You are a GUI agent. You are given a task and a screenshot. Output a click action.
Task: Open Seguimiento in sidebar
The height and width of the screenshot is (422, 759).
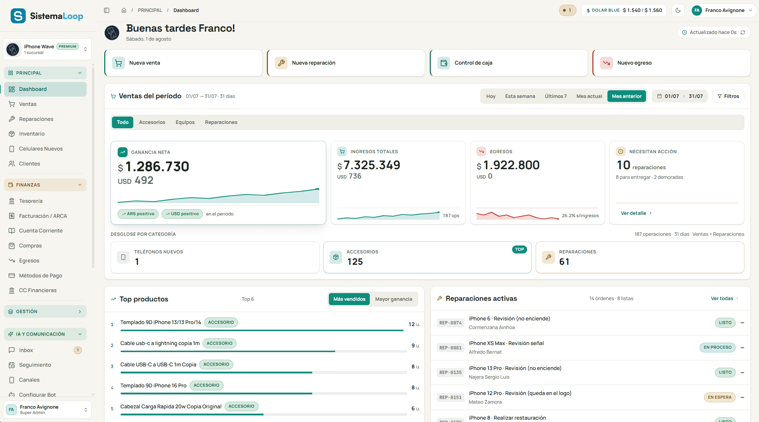45,365
